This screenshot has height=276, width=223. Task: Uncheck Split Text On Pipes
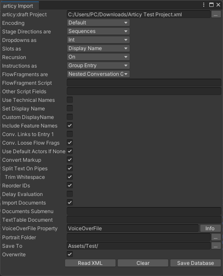click(70, 168)
